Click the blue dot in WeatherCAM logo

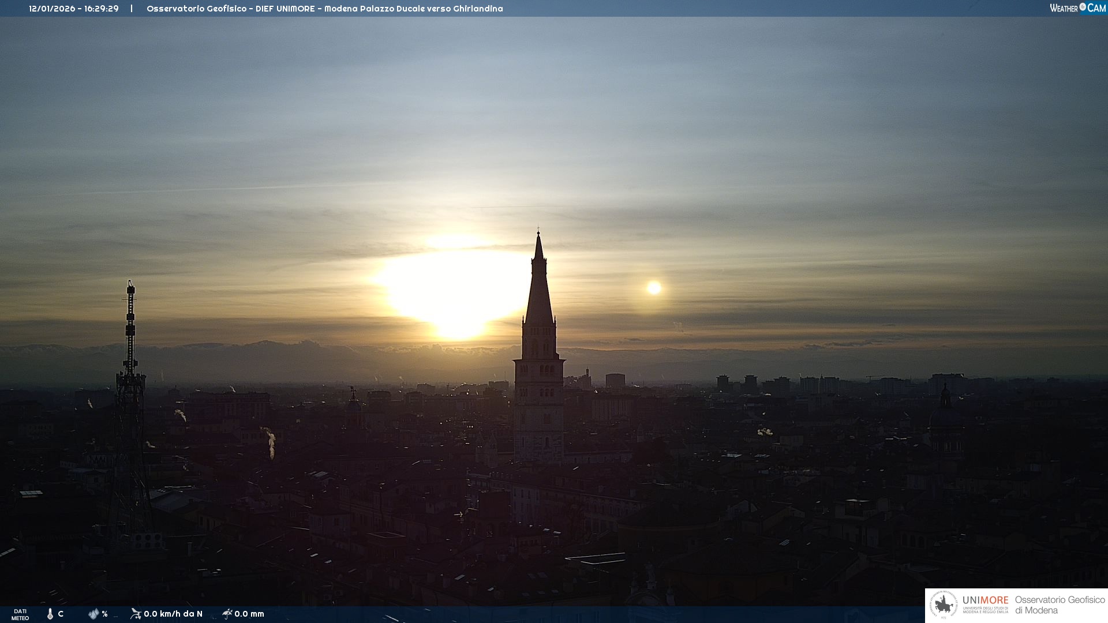pos(1083,7)
